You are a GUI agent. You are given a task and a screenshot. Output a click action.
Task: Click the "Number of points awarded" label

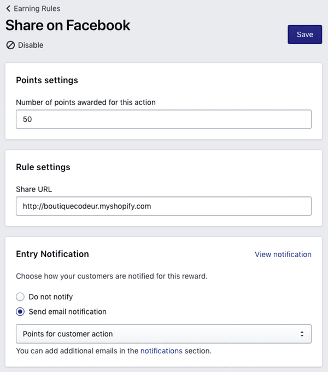(x=86, y=102)
